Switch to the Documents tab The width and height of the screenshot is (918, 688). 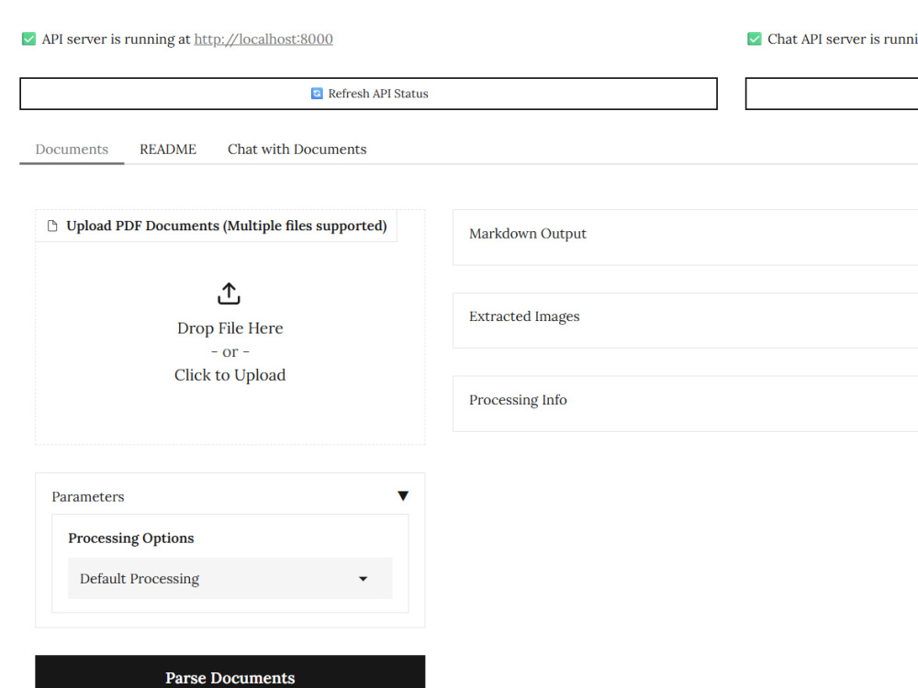[x=72, y=150]
